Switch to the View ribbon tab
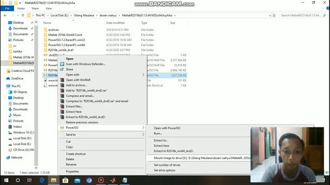The height and width of the screenshot is (185, 330). (48, 8)
